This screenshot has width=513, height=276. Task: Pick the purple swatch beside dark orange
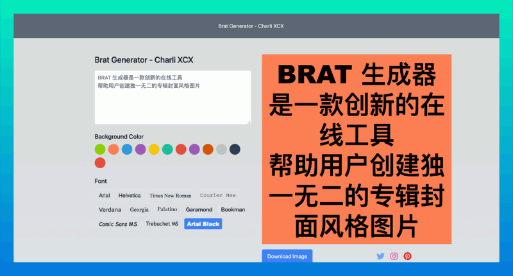(x=194, y=150)
